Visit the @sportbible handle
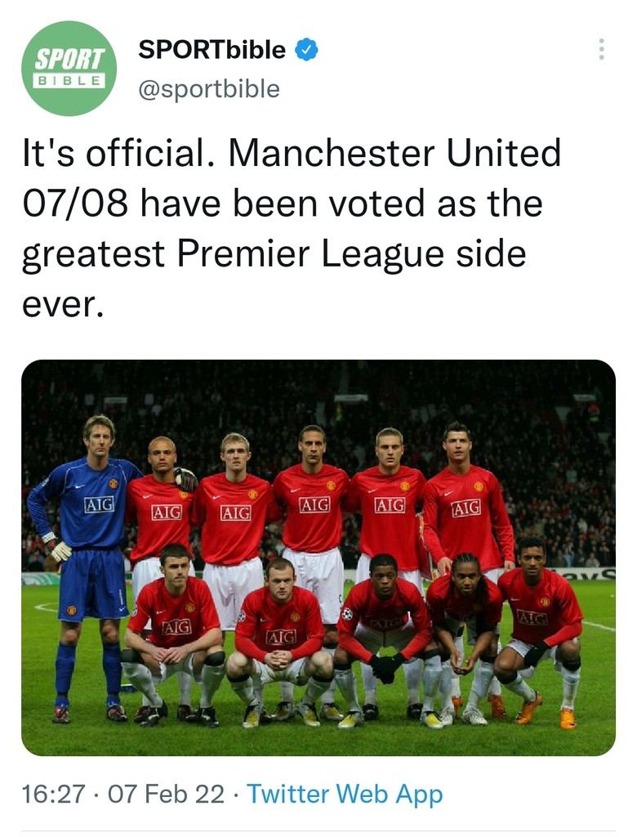The width and height of the screenshot is (637, 837). pyautogui.click(x=208, y=89)
